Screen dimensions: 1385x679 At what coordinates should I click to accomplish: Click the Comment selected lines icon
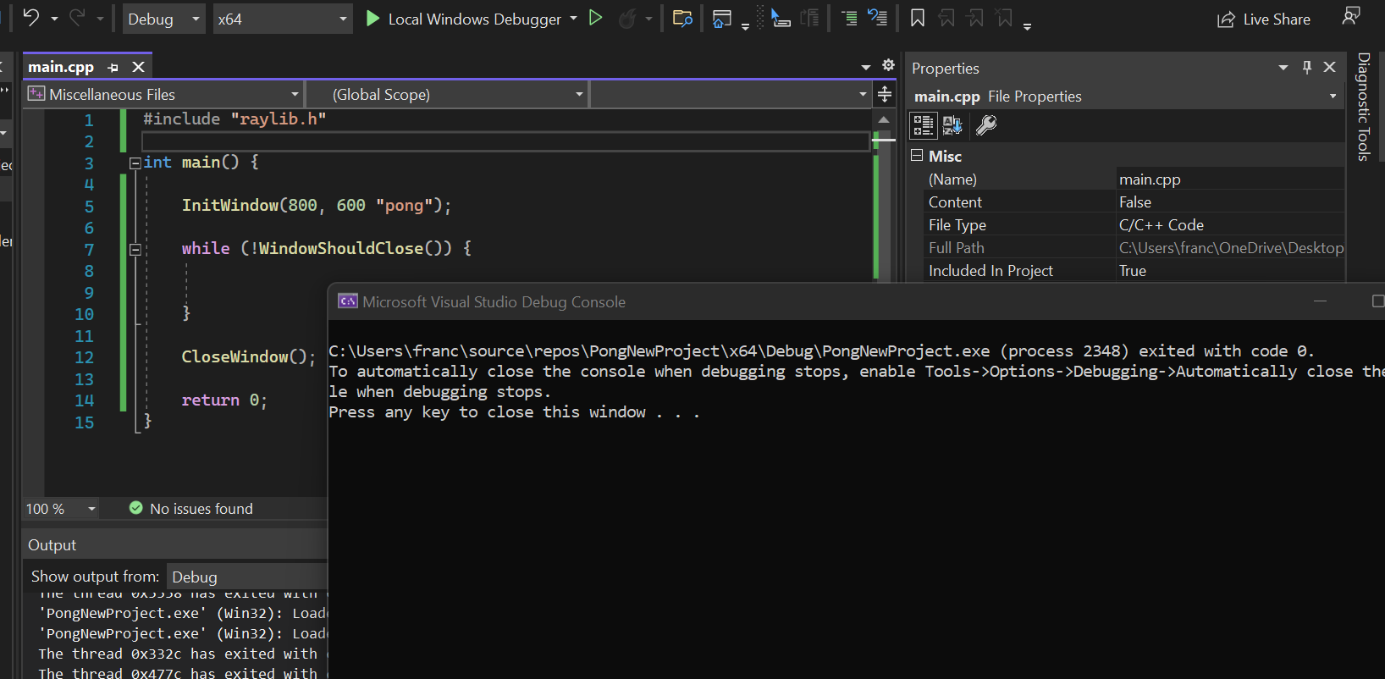click(849, 19)
